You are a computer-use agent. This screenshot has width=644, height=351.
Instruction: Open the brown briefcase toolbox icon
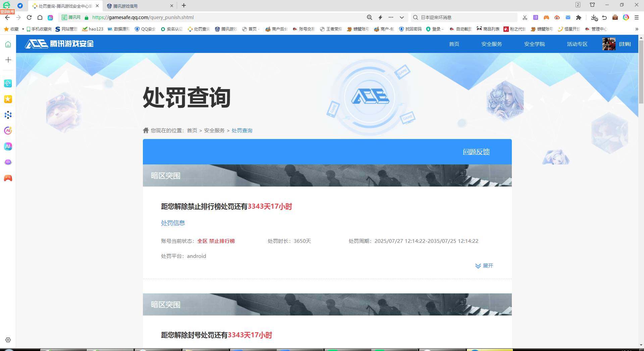[x=615, y=17]
